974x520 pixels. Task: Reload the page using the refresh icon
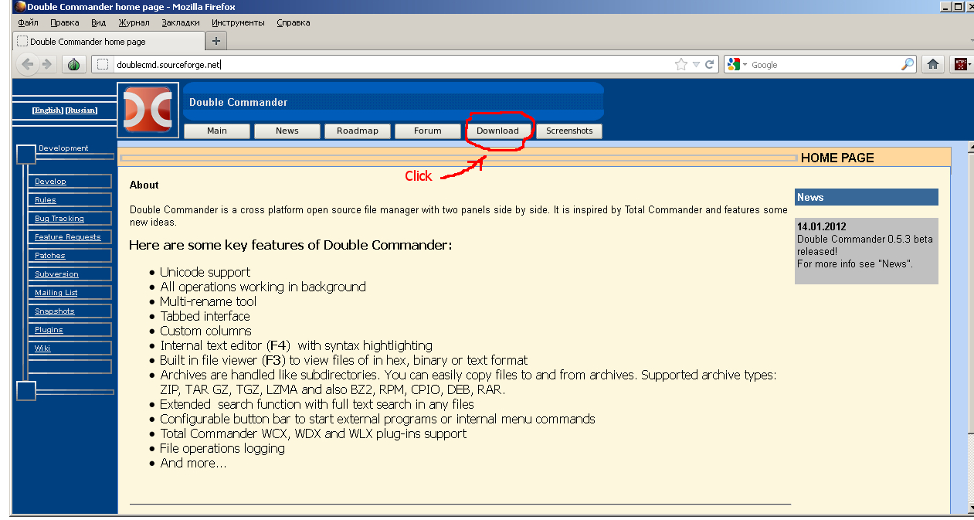(710, 65)
